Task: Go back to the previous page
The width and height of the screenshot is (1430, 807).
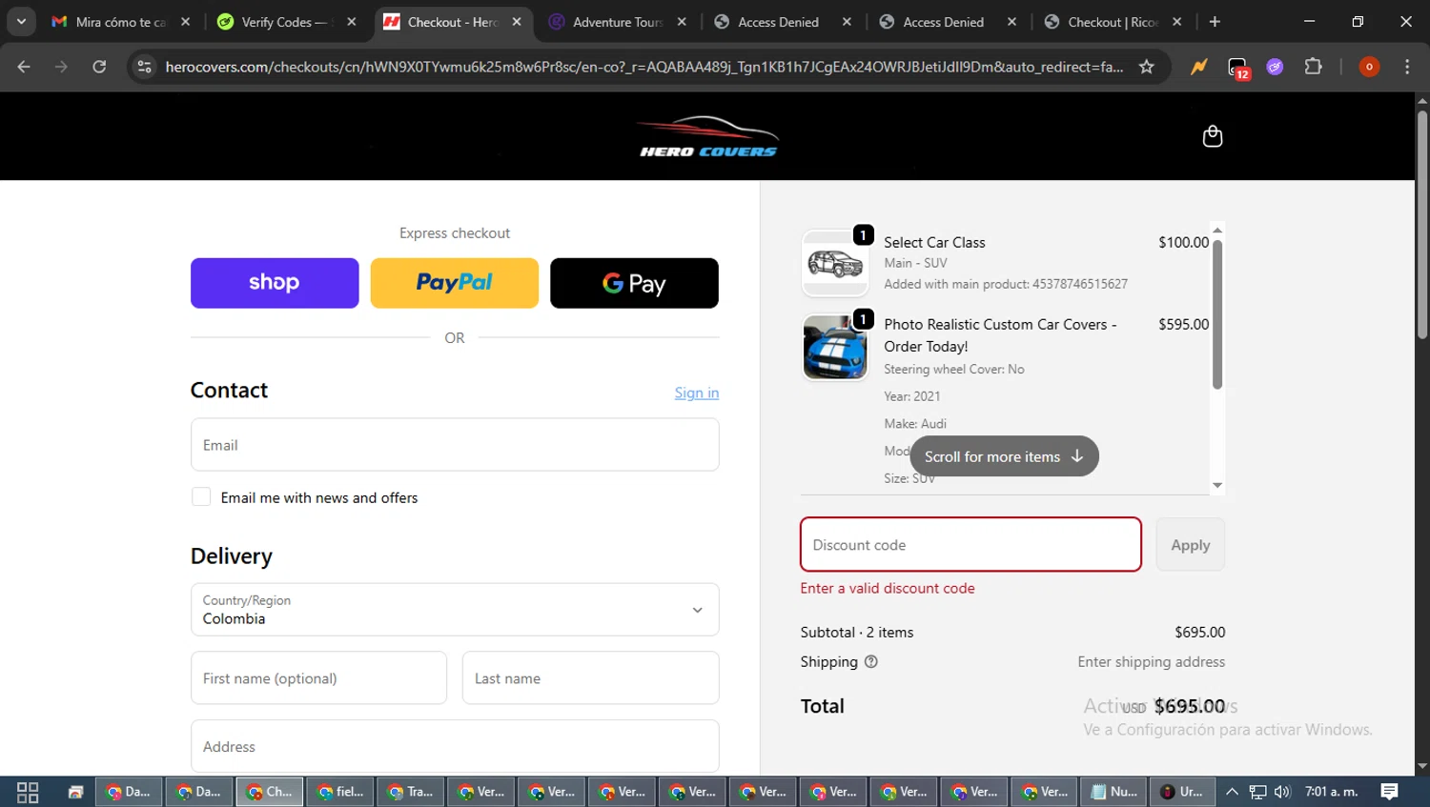Action: point(24,67)
